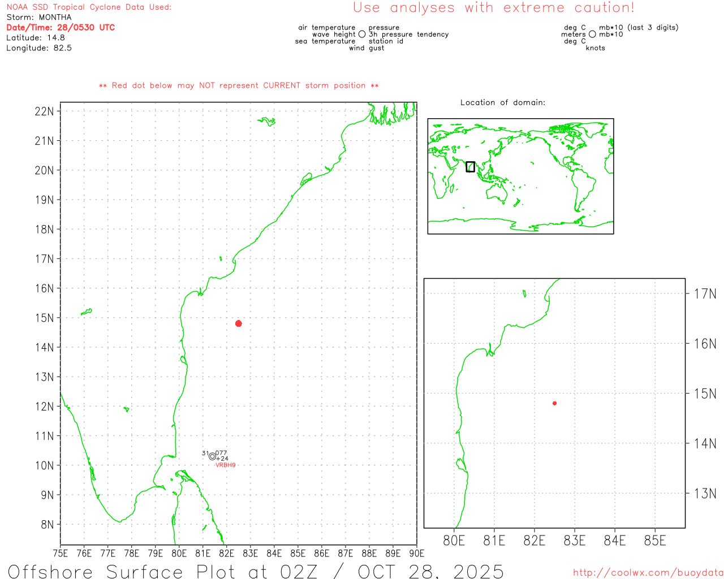The image size is (724, 579).
Task: Click the legend circle beside 'meters'
Action: [x=592, y=34]
